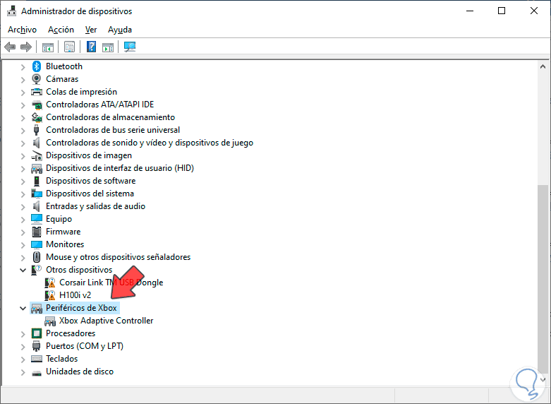Click the Unidades de disco drive icon
551x404 pixels.
[x=37, y=373]
